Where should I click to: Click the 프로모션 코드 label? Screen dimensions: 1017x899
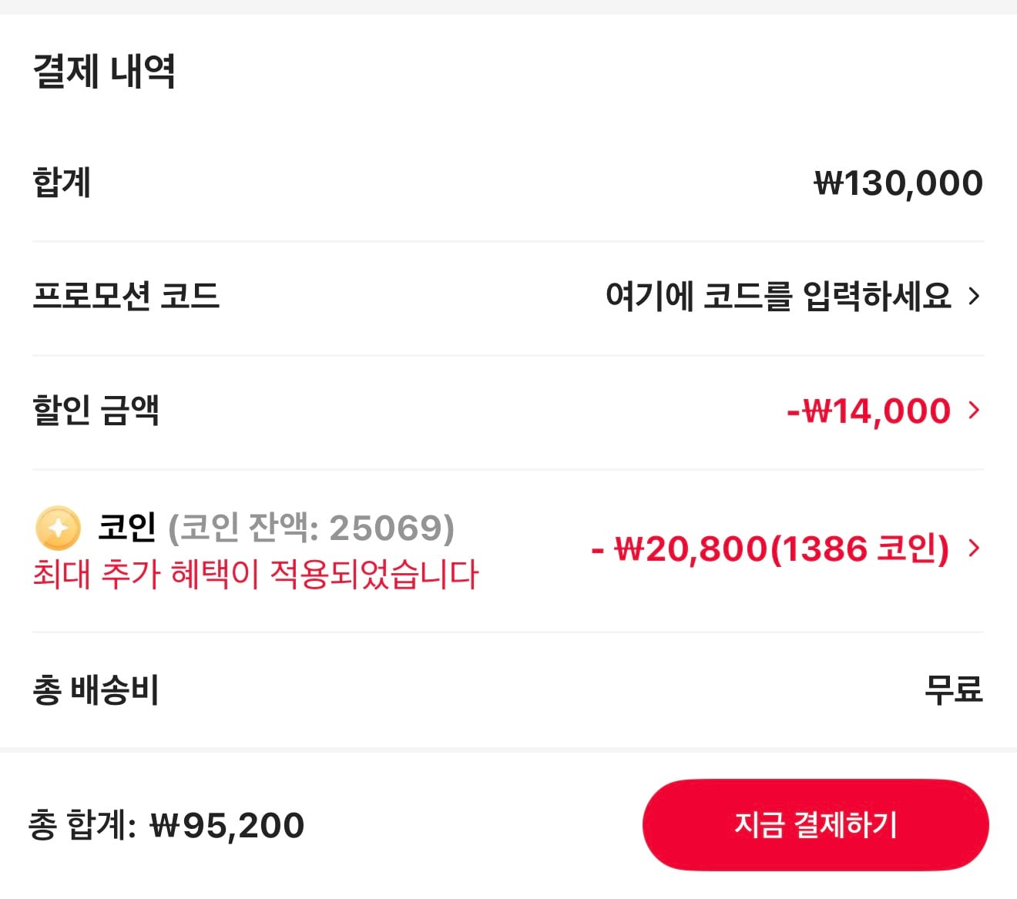[x=126, y=296]
